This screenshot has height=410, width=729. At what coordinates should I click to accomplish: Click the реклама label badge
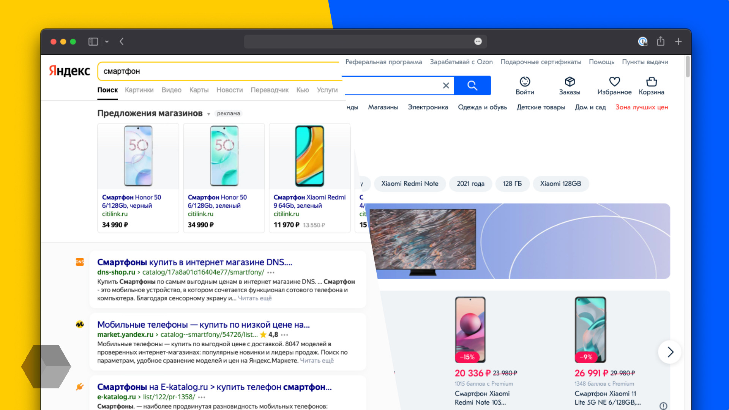pyautogui.click(x=229, y=114)
